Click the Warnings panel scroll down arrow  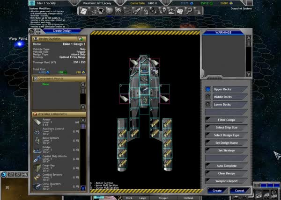point(249,74)
